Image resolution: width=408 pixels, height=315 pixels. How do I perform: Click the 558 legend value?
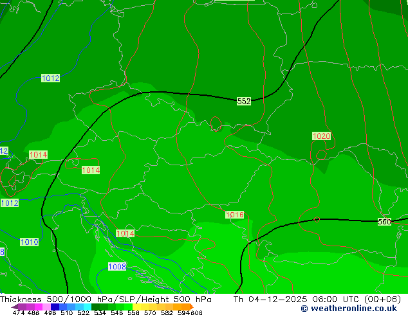(x=133, y=312)
